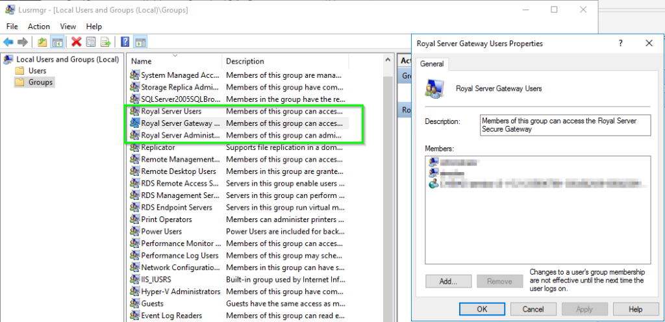Select the Performance Monitor group row
Image resolution: width=665 pixels, height=322 pixels.
(x=239, y=243)
